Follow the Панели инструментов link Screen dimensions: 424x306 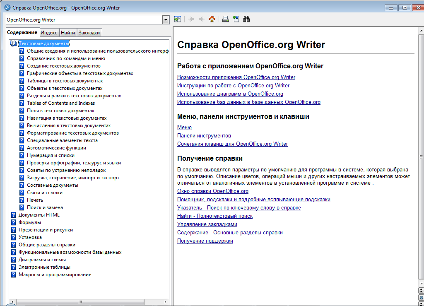pos(204,136)
